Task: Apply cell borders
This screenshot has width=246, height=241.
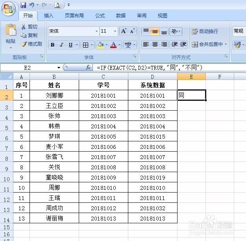Action: coord(85,45)
